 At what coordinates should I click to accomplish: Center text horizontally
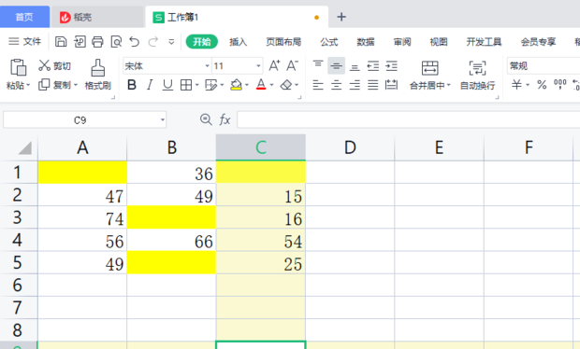pyautogui.click(x=336, y=85)
